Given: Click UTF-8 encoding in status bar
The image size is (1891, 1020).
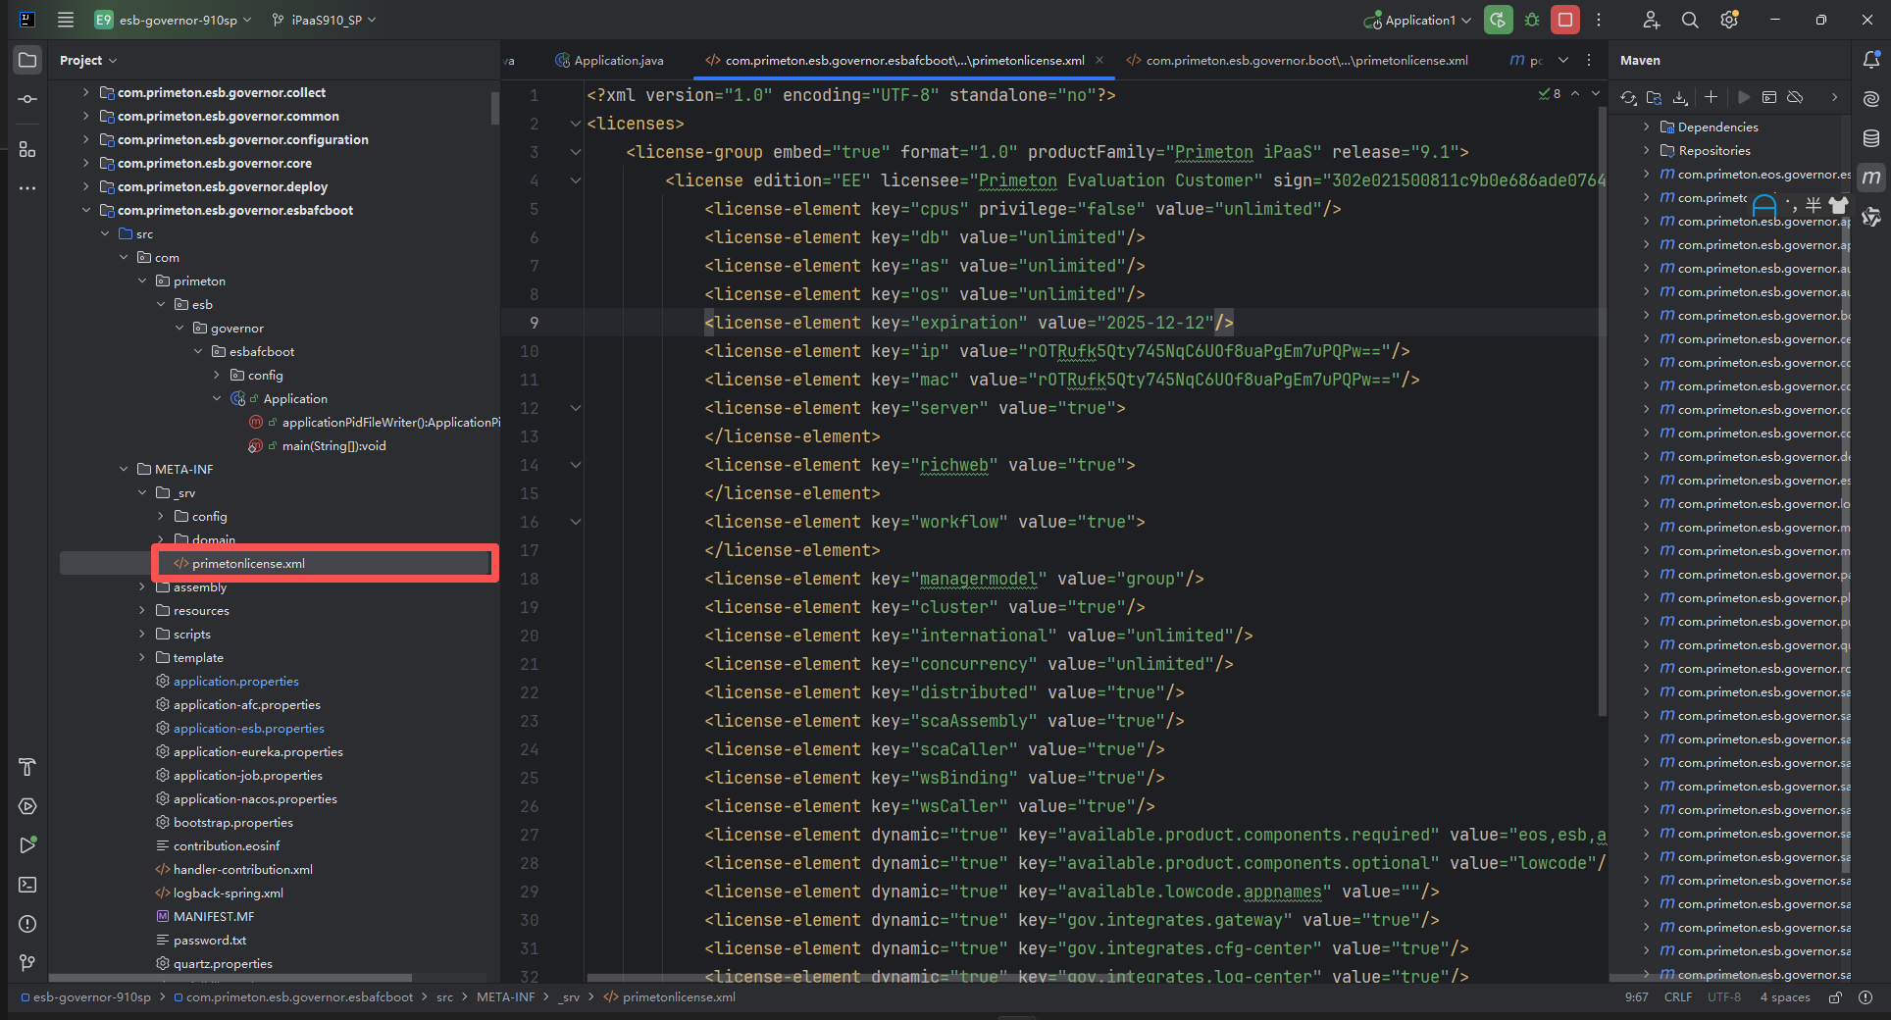Looking at the screenshot, I should pos(1723,997).
